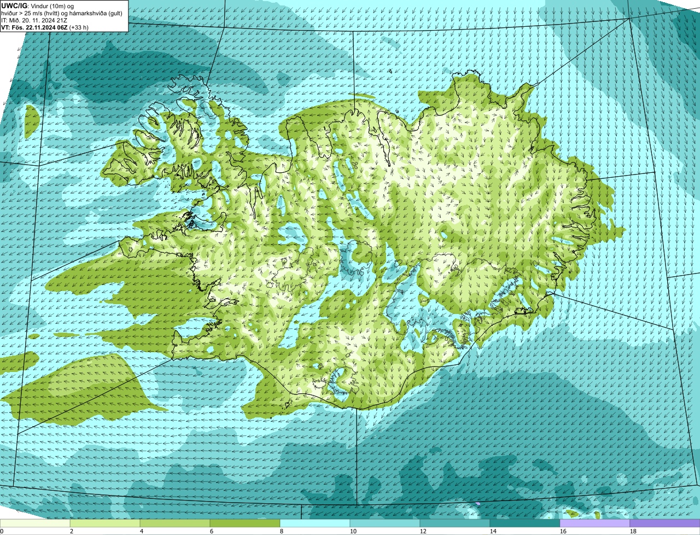Click the legend scale label "0"

2,531
